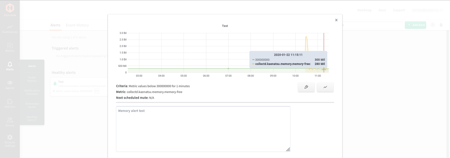Click the resize handle of the description box
Screen dimensions: 450x158
pos(288,149)
